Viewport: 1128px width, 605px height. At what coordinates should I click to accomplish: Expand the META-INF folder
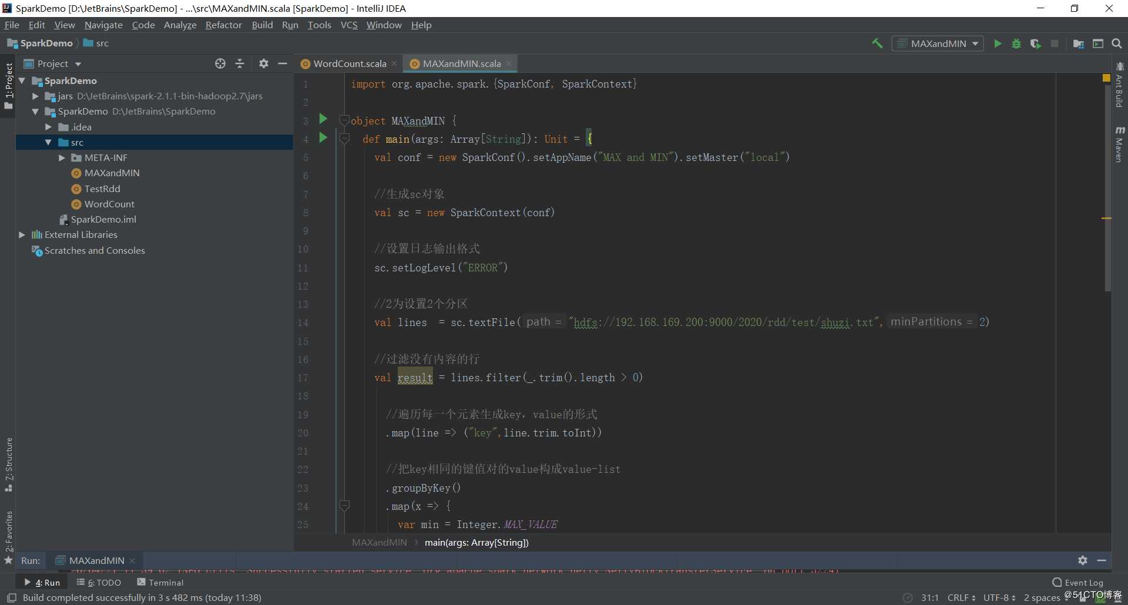[x=62, y=157]
